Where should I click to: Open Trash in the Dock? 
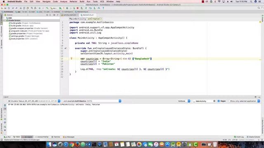(215, 144)
